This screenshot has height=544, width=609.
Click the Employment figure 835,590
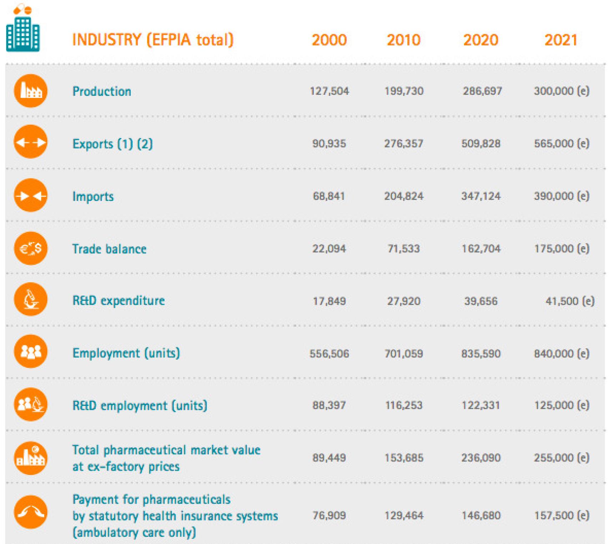481,353
